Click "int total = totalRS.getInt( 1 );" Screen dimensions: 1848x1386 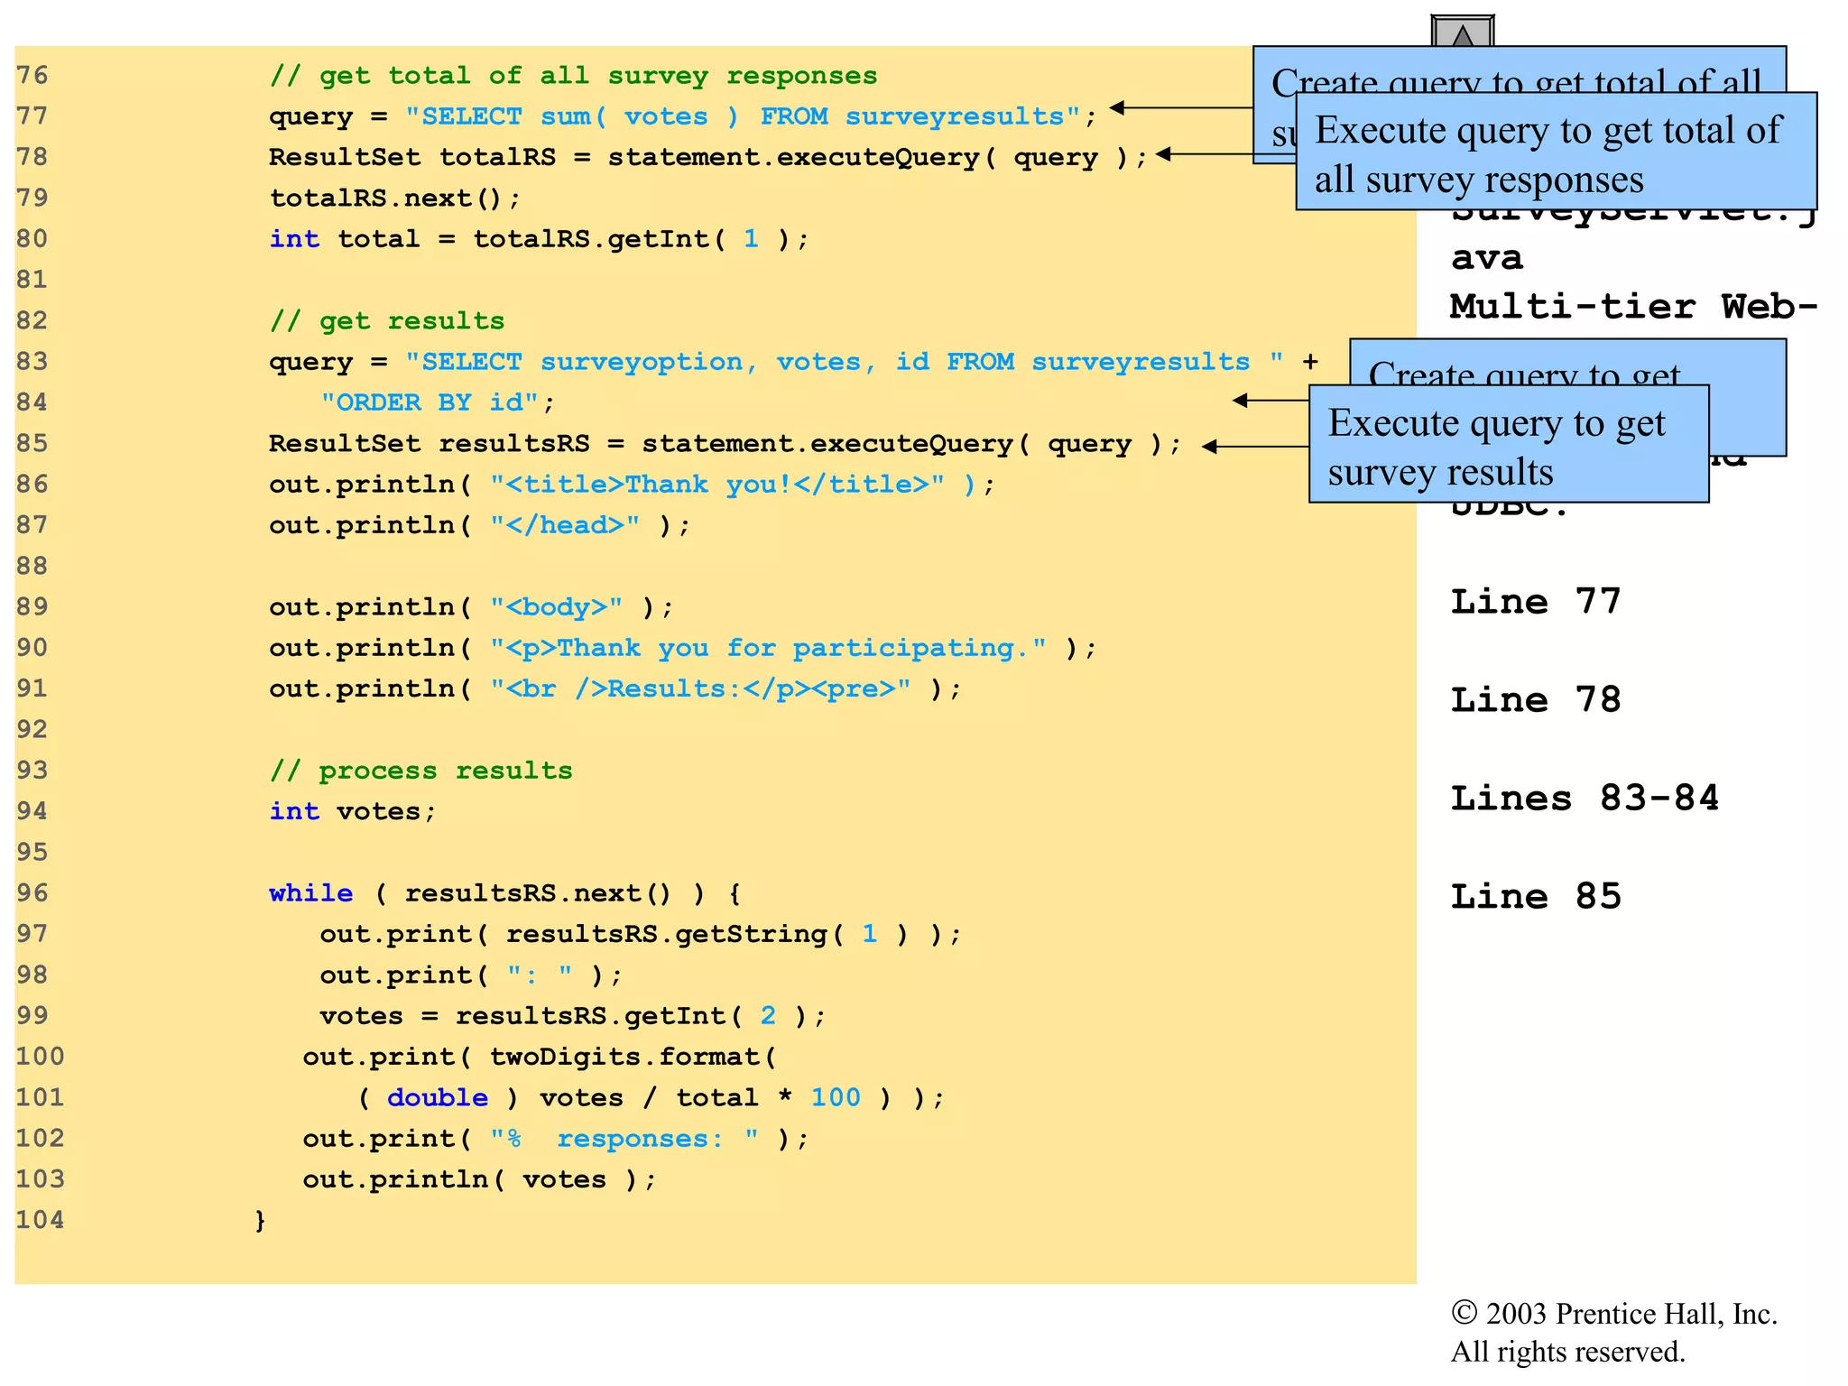pos(540,239)
